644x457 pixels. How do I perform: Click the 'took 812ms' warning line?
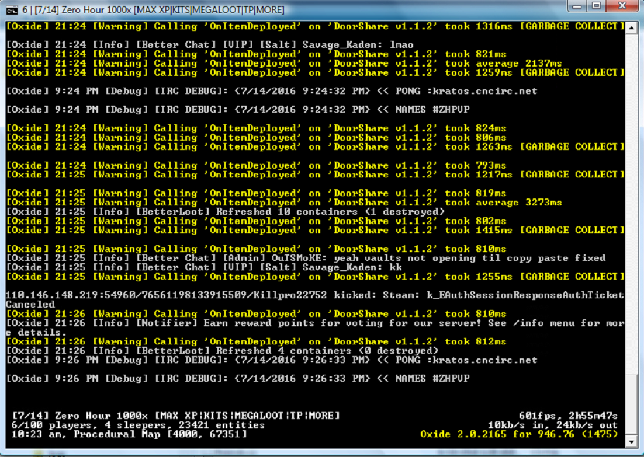click(x=257, y=341)
